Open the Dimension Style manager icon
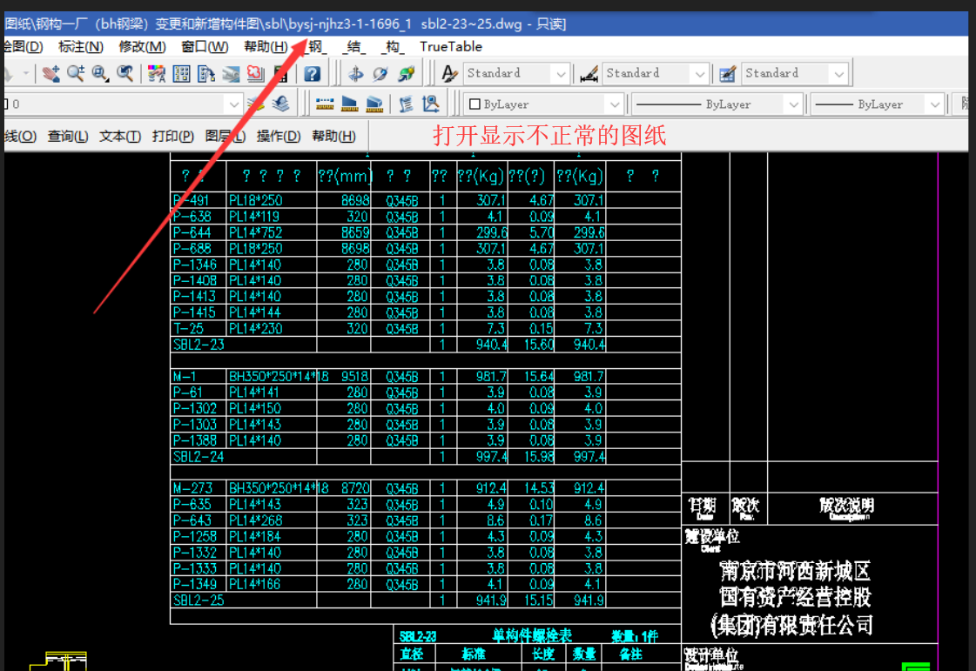 coord(589,73)
